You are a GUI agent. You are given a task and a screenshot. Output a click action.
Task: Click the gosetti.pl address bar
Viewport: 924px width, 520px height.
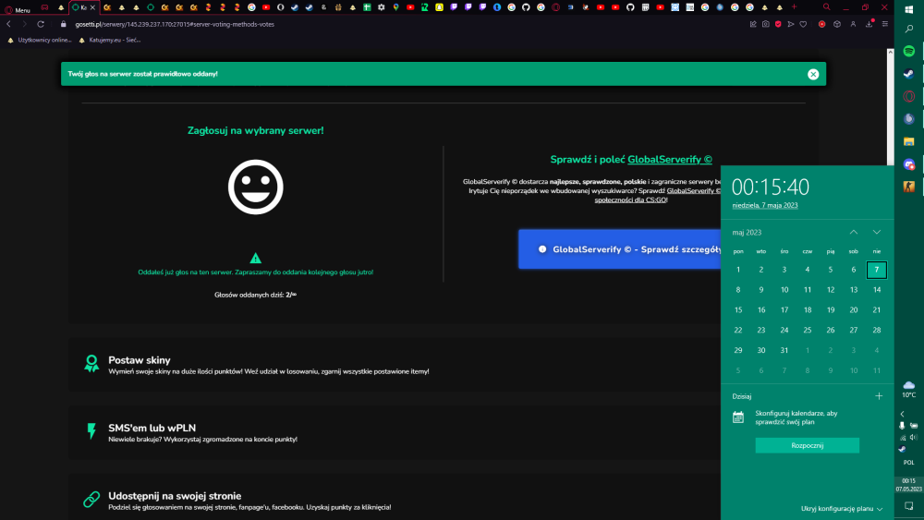click(x=175, y=24)
